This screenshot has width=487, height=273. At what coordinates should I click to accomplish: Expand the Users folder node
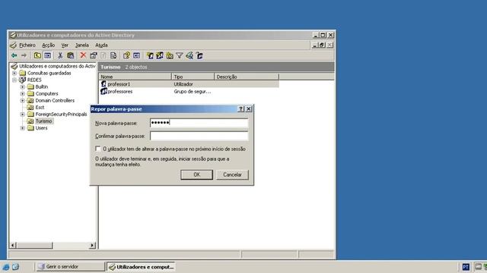click(x=22, y=128)
